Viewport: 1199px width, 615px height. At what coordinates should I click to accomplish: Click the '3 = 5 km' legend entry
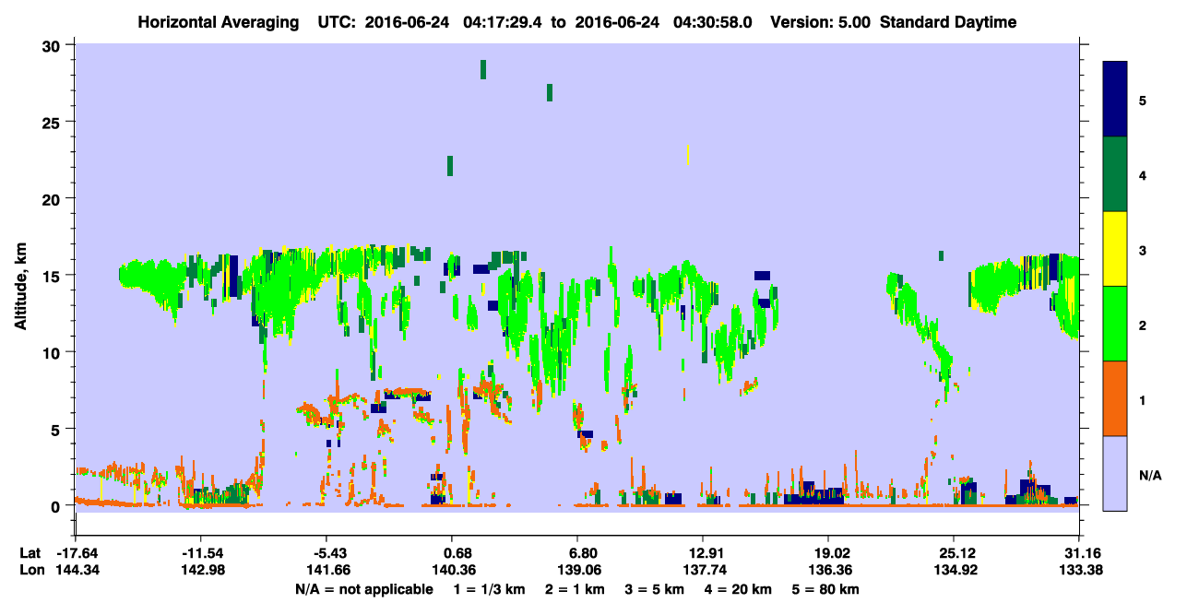657,589
